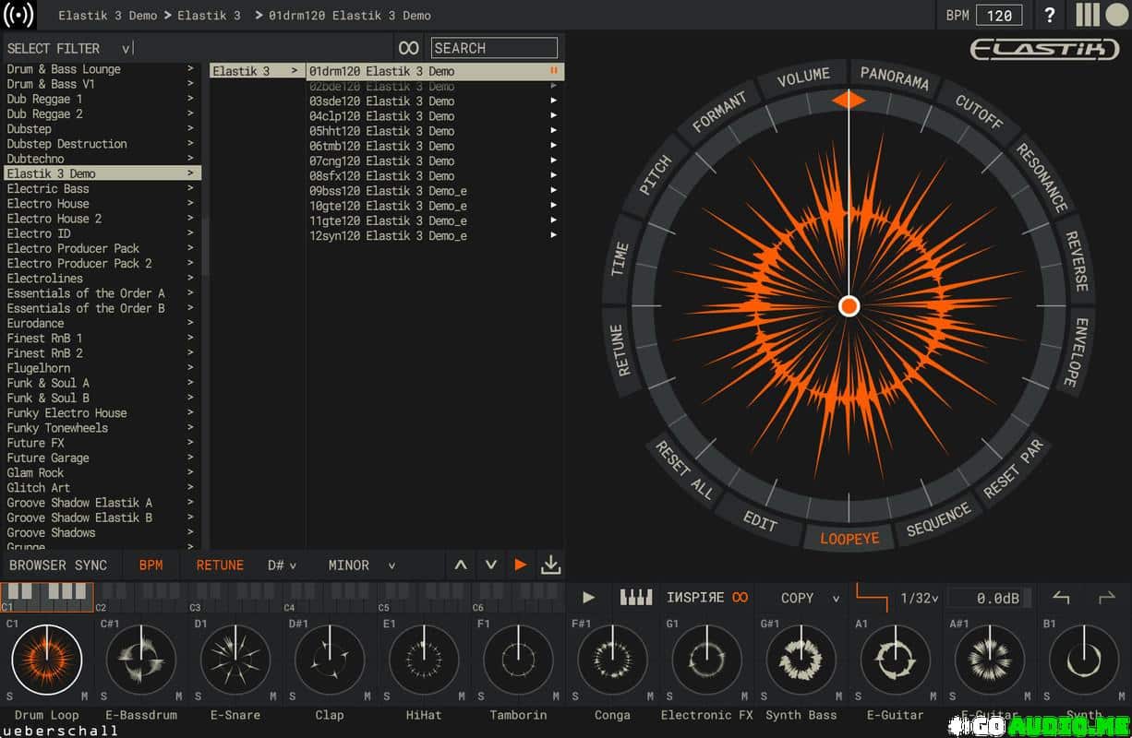Image resolution: width=1132 pixels, height=738 pixels.
Task: Click the LOOPEYE button
Action: 849,538
